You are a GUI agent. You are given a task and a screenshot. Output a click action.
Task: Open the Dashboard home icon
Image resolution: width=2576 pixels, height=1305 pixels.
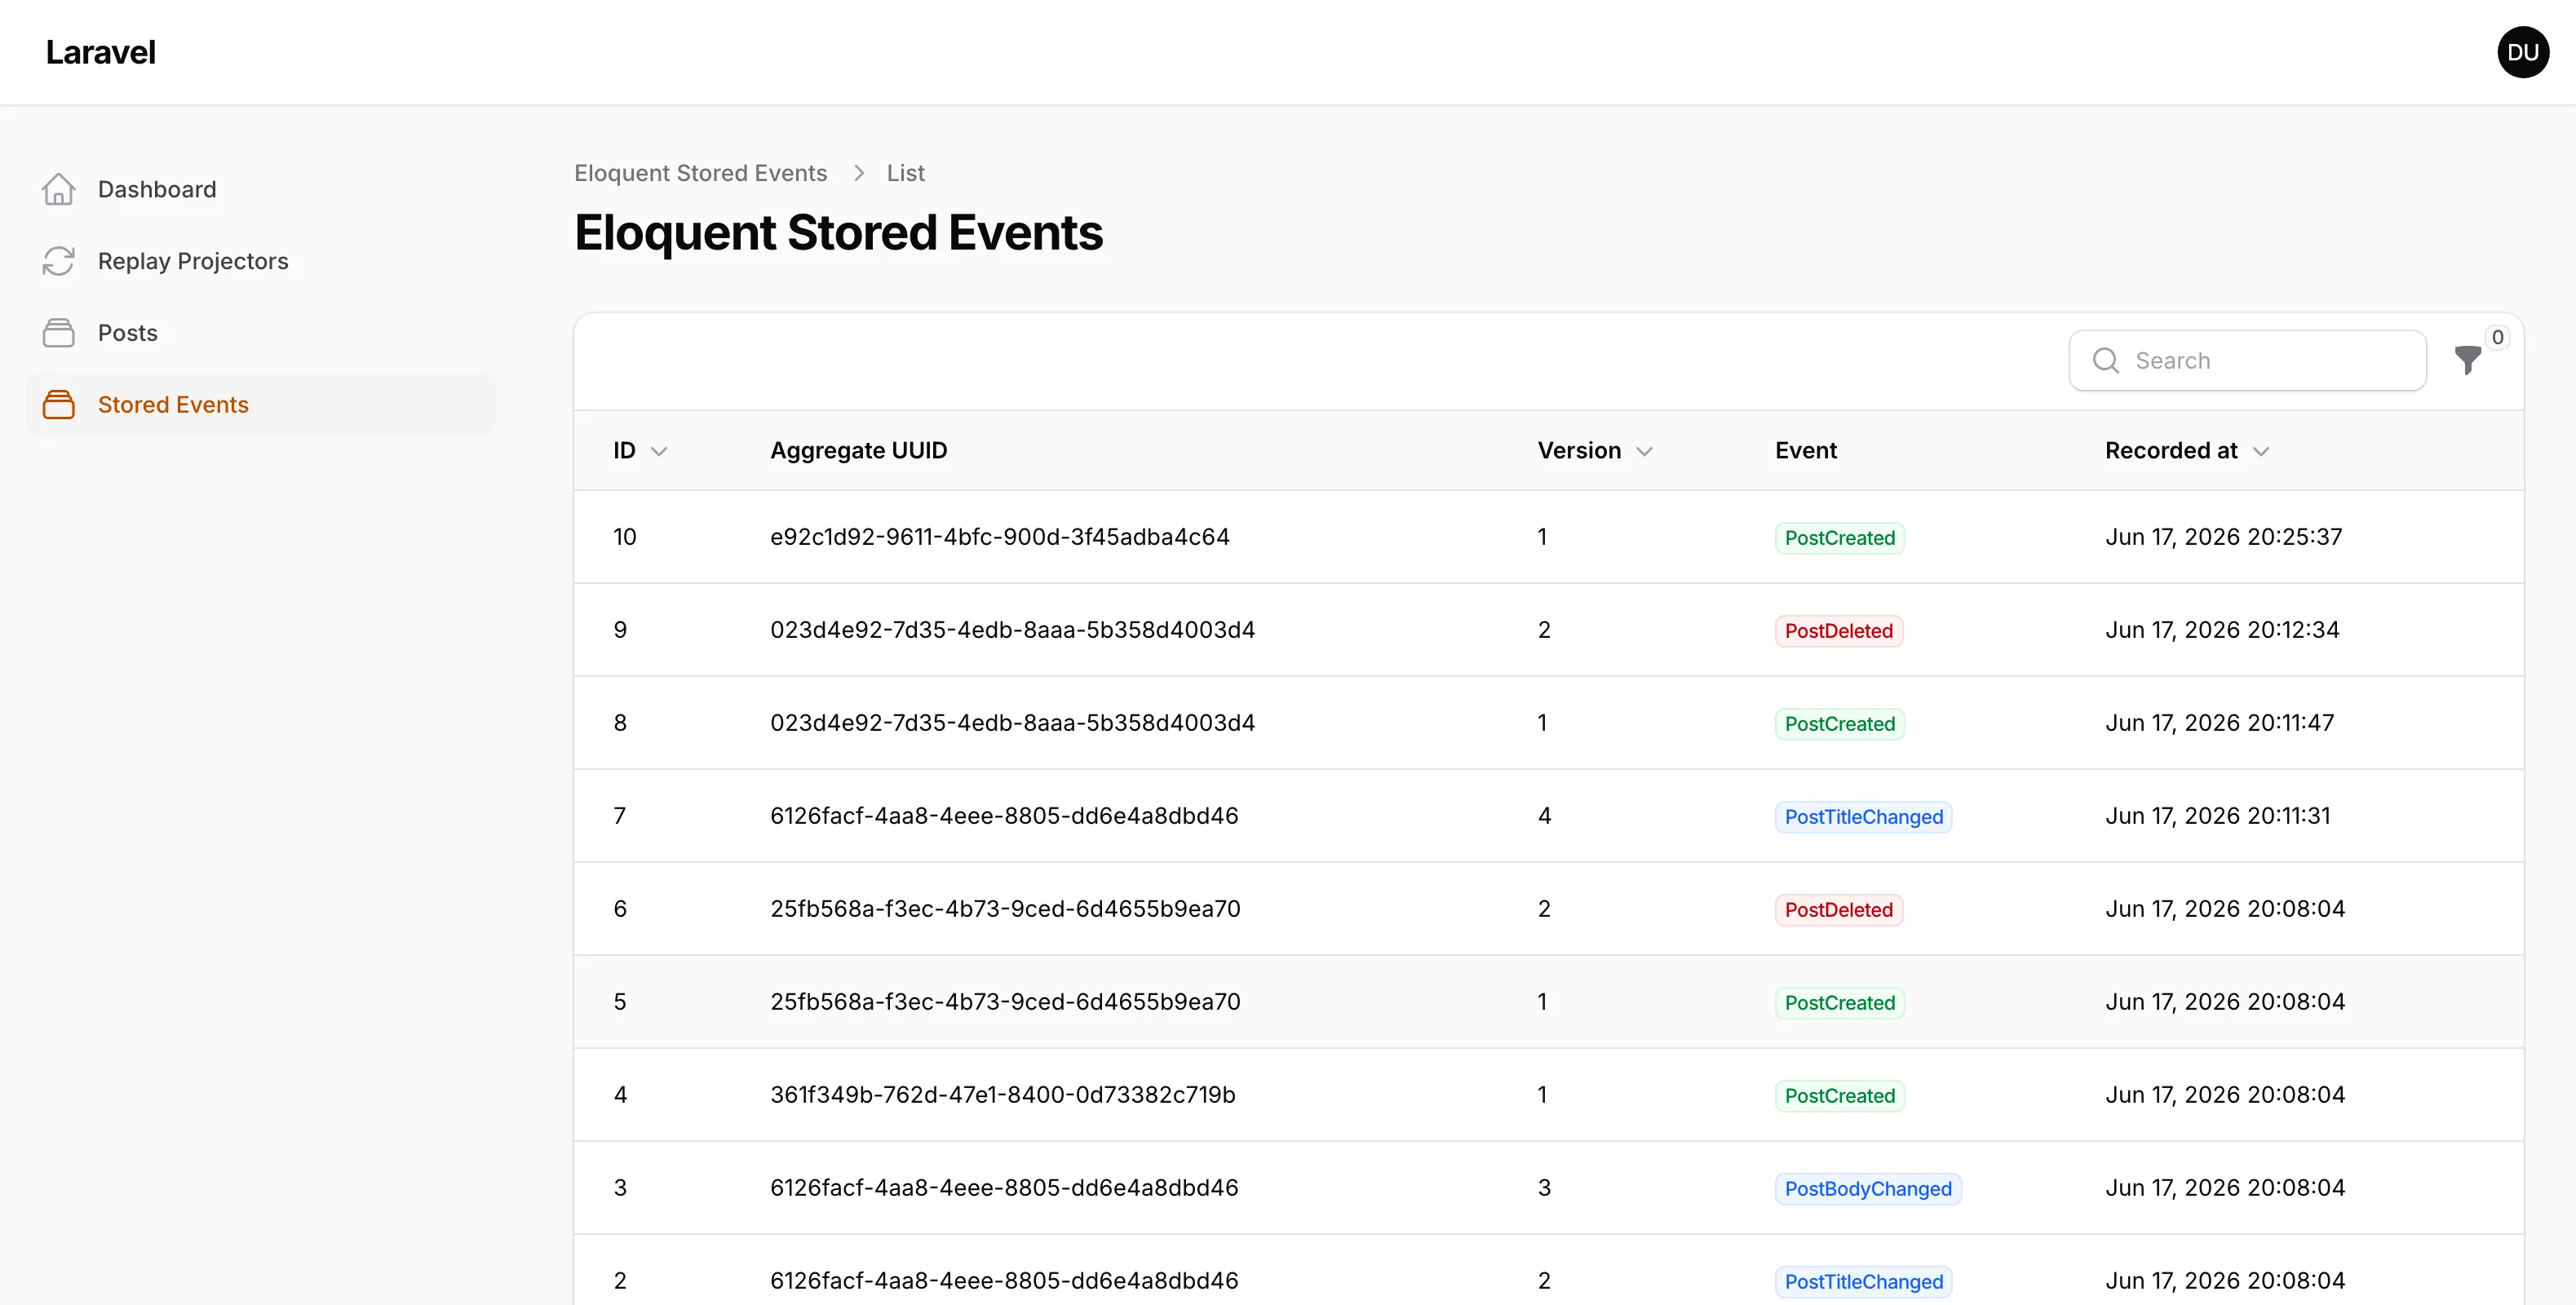pos(58,189)
